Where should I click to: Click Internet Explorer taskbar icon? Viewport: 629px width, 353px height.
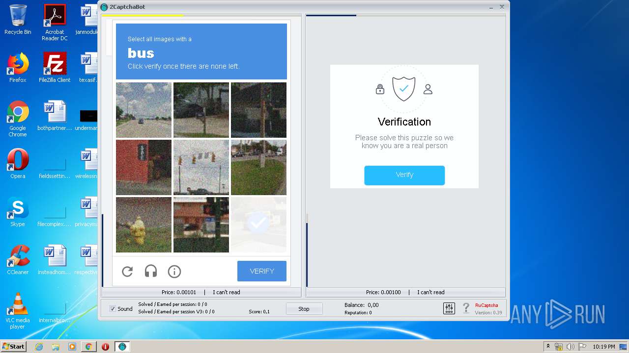(39, 347)
